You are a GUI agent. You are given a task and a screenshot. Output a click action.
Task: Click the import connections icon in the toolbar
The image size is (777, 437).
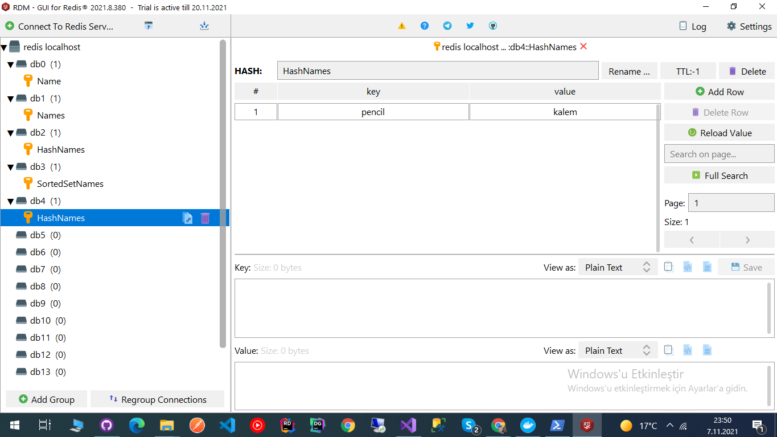tap(149, 26)
